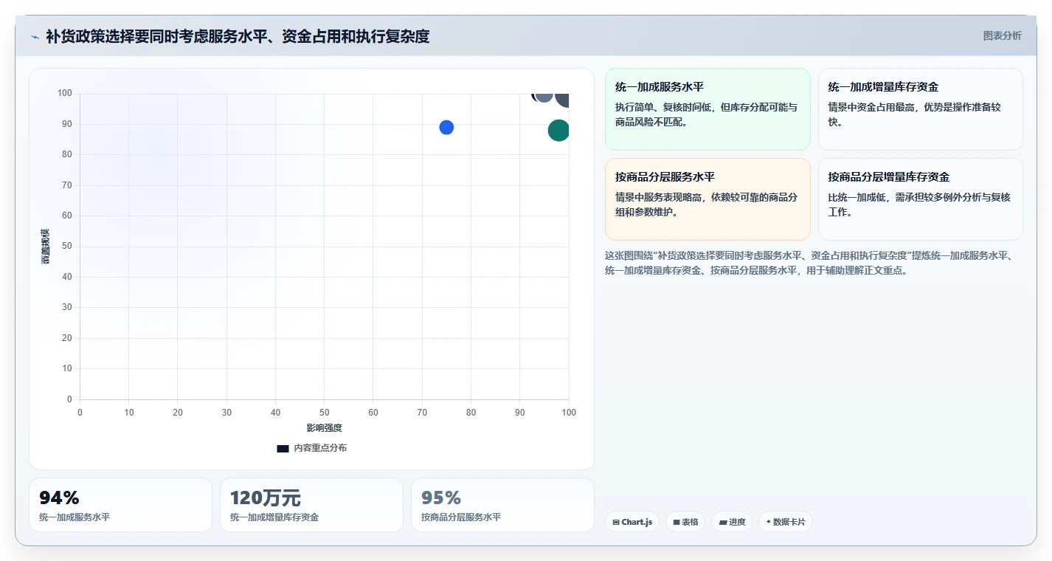Image resolution: width=1052 pixels, height=561 pixels.
Task: Click the slide title 补货政策选择要同时考虑服务水平
Action: (238, 36)
